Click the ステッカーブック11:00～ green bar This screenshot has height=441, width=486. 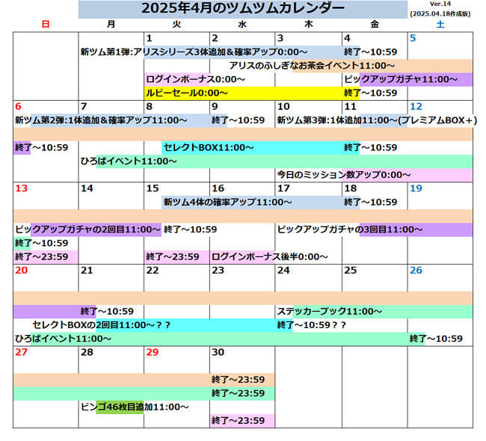[329, 311]
